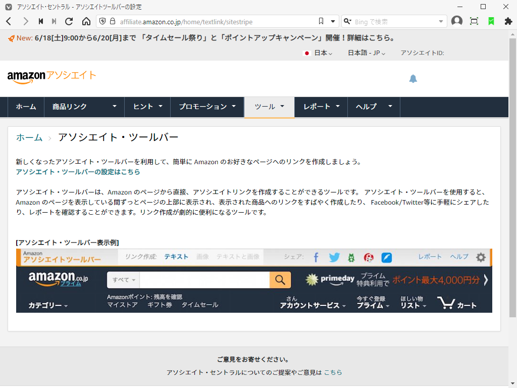The height and width of the screenshot is (388, 517).
Task: Expand the search field history dropdown
Action: [441, 22]
